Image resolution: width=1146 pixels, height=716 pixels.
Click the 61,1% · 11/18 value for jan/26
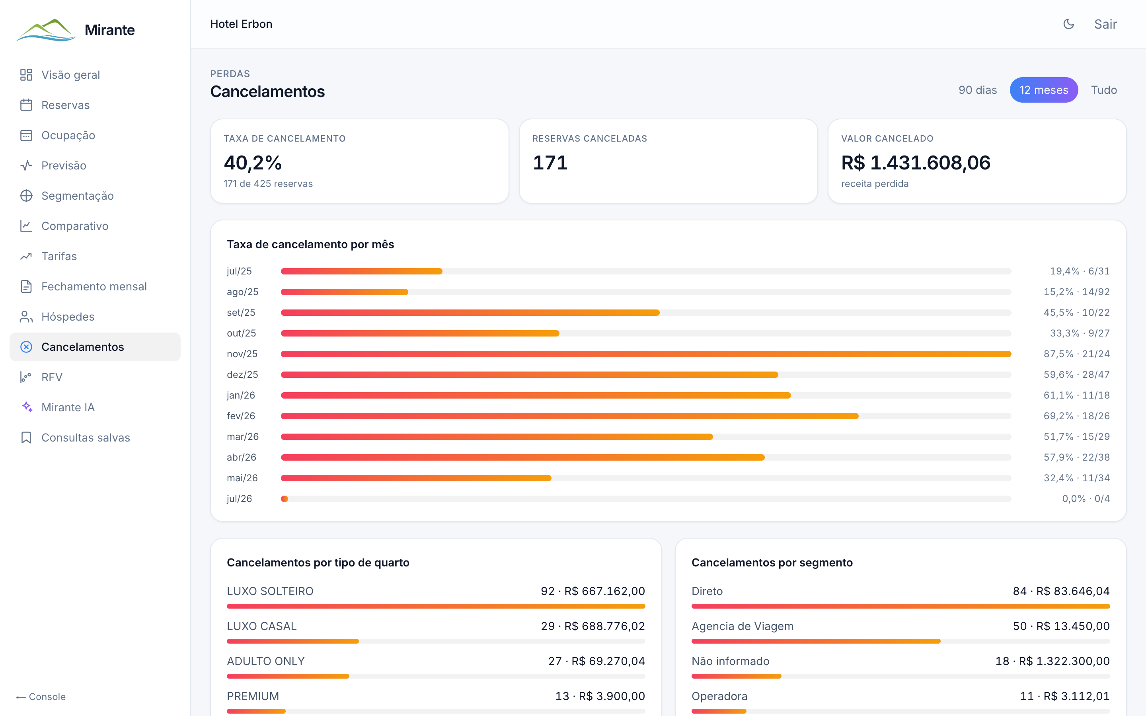point(1076,395)
